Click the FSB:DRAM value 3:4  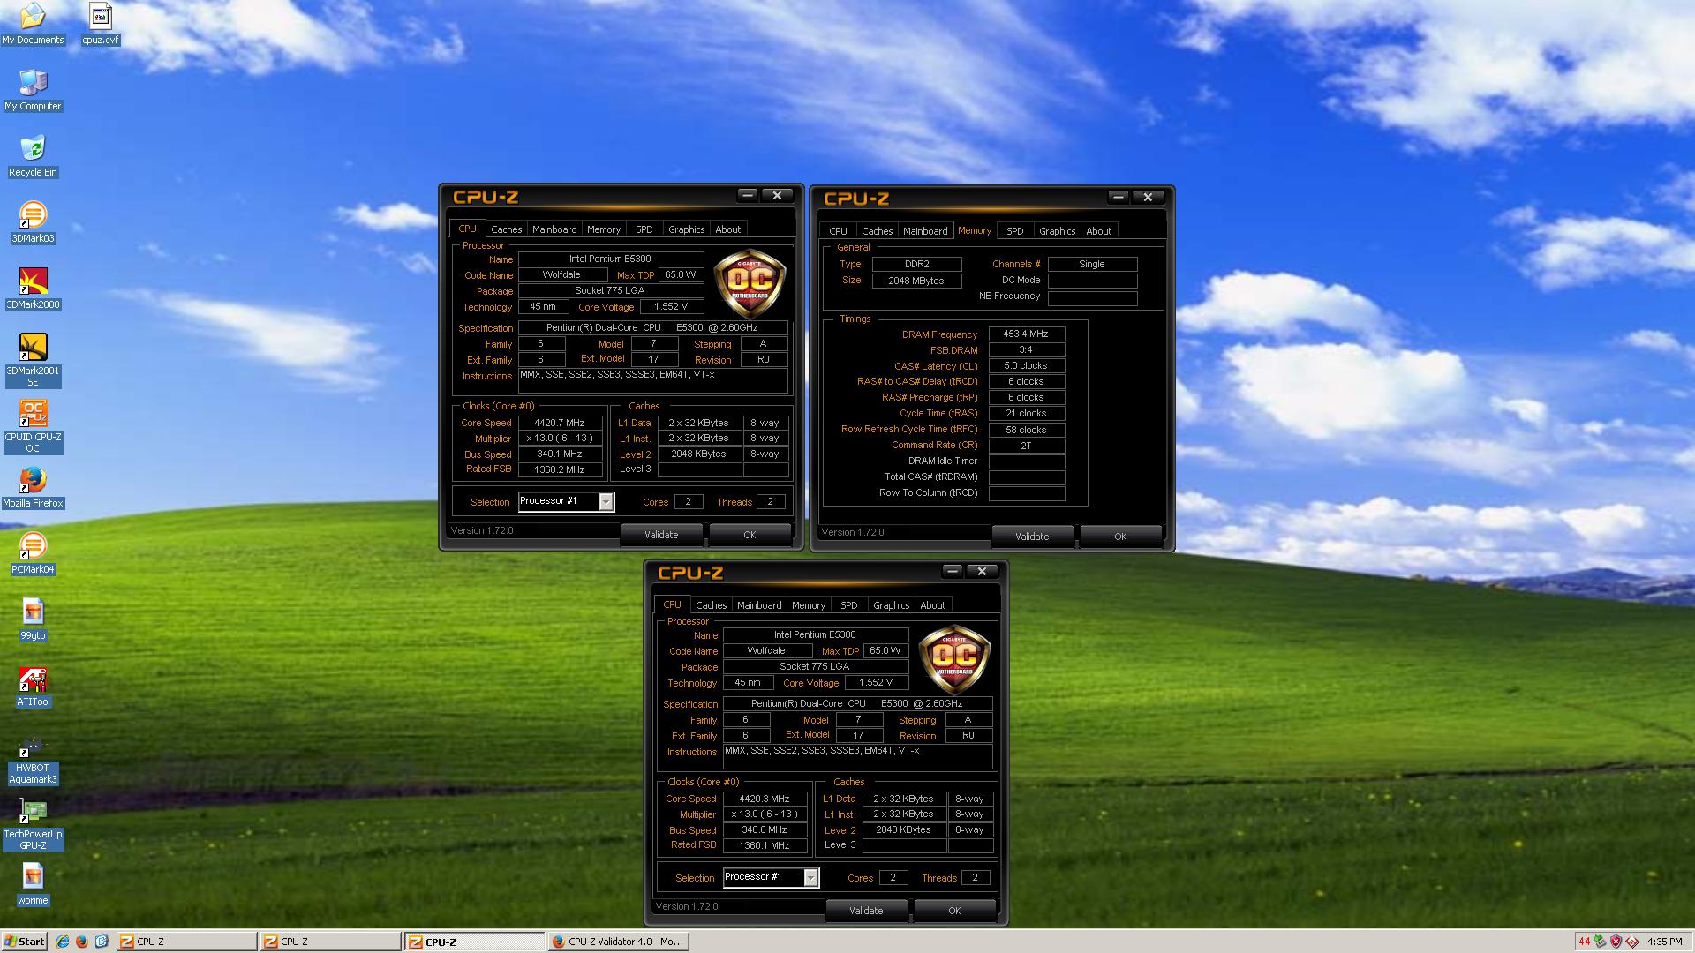pos(1027,350)
